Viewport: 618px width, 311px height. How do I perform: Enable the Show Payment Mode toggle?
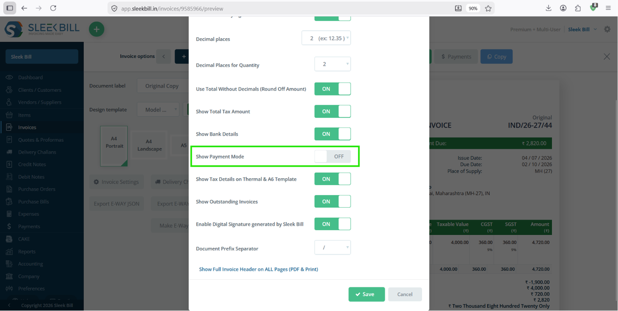(333, 156)
